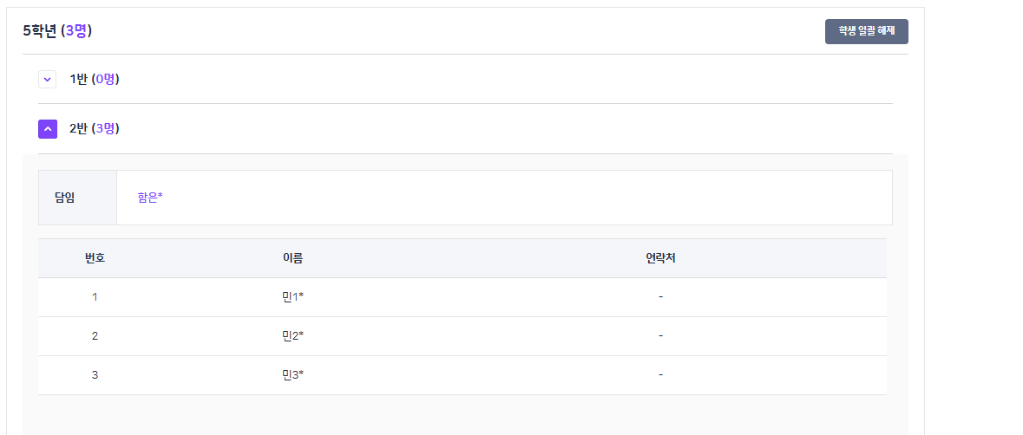The height and width of the screenshot is (435, 1023).
Task: Click contact cell for 민2*
Action: click(660, 336)
